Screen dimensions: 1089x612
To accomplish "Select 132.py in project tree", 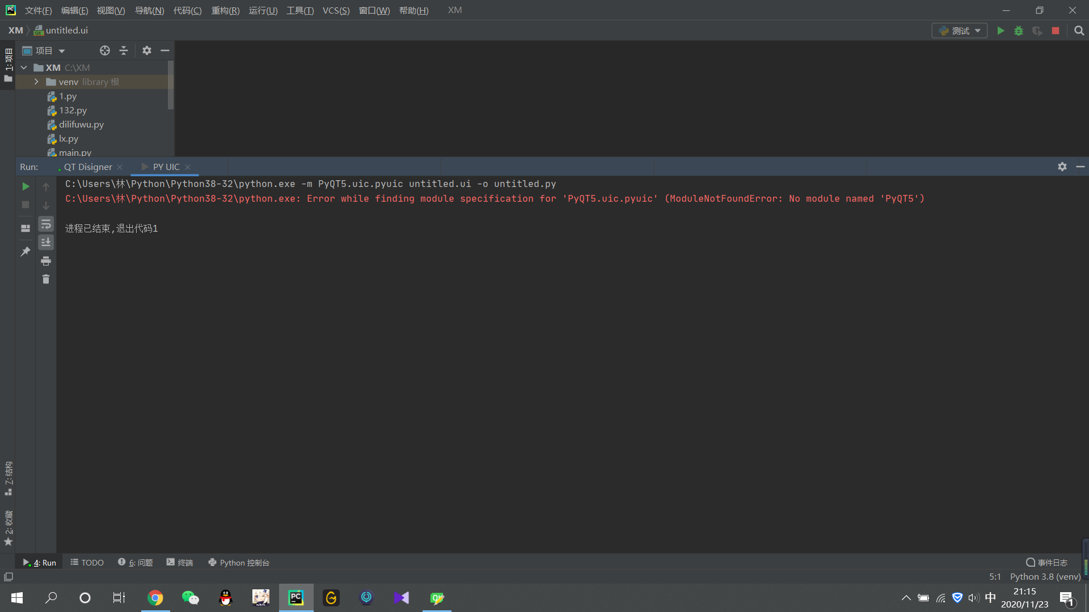I will 73,110.
